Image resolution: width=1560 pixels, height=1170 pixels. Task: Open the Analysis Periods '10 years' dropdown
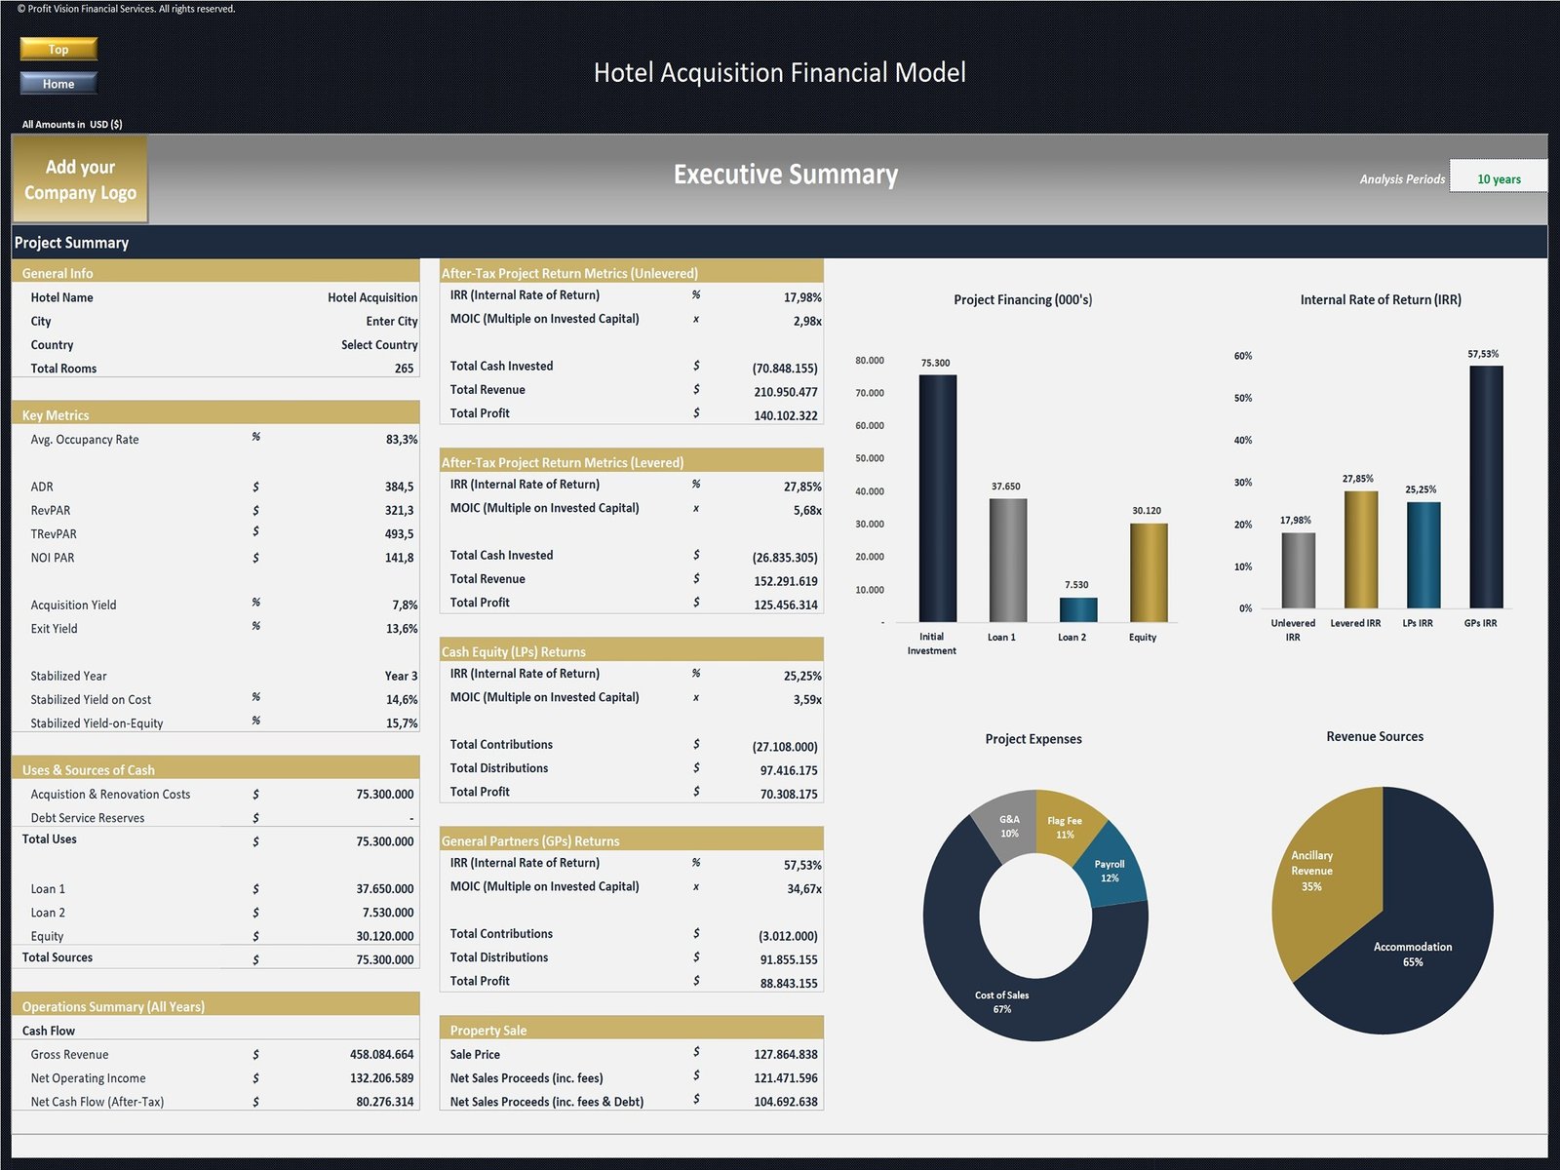[1499, 177]
